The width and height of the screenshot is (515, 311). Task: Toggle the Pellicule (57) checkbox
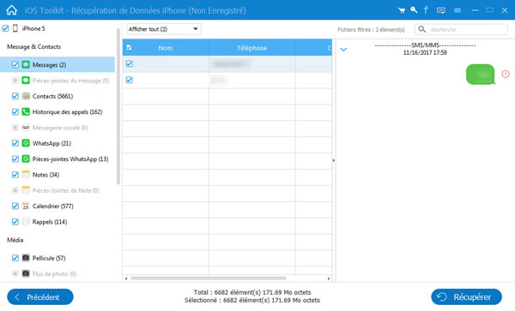click(15, 258)
